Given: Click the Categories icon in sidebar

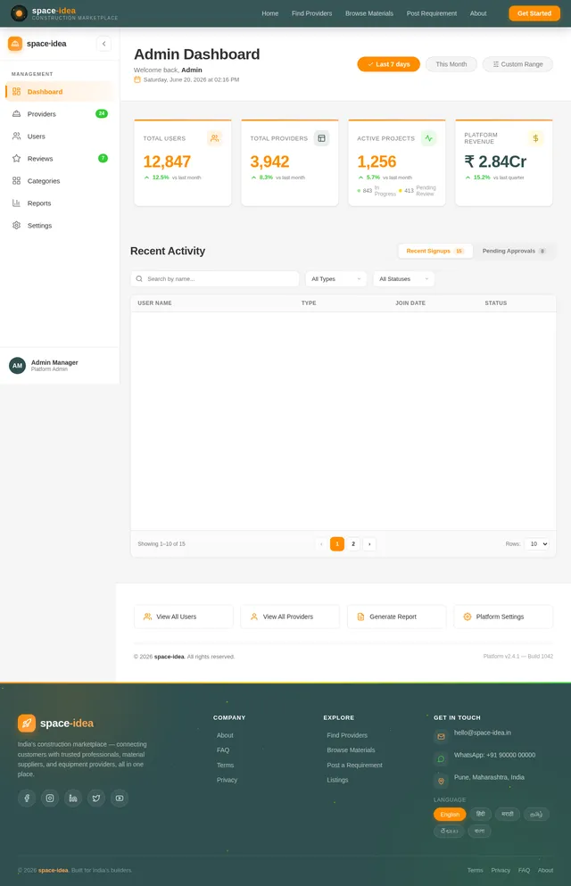Looking at the screenshot, I should tap(16, 181).
